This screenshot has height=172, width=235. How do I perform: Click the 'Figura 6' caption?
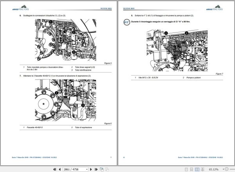tap(108, 123)
